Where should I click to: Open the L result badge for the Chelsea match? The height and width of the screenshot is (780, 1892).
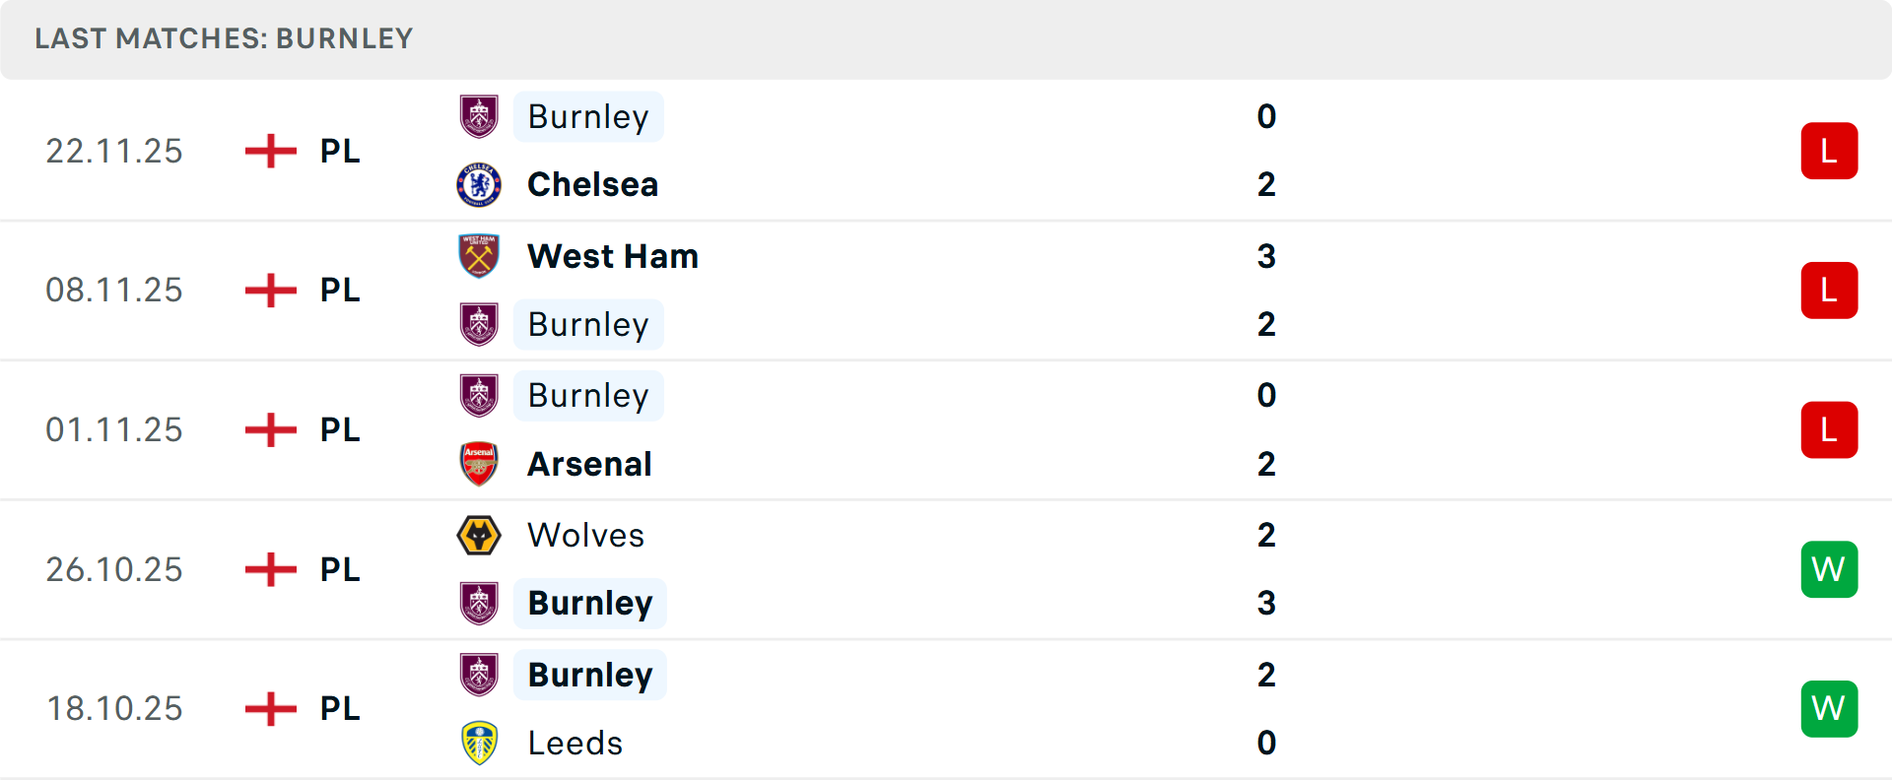(x=1830, y=151)
